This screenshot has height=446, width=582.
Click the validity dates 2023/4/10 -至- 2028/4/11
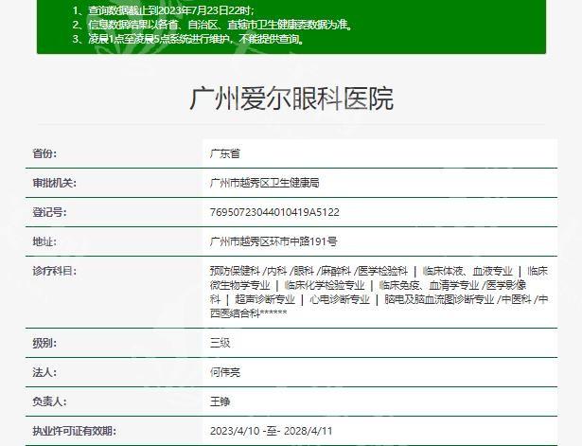point(271,431)
